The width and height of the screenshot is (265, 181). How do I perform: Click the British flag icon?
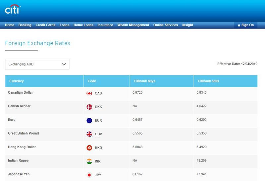coord(89,134)
